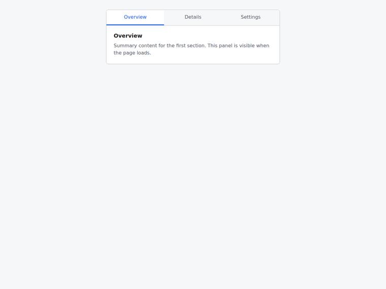Click the word "content" in the summary

tap(147, 46)
